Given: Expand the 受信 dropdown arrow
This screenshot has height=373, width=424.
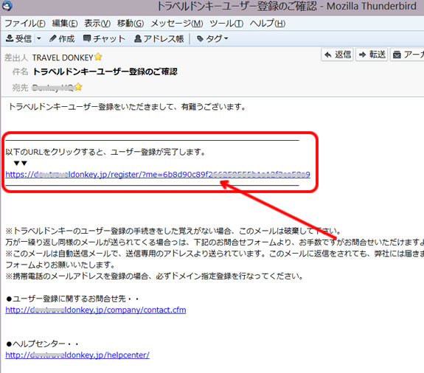Looking at the screenshot, I should (x=39, y=39).
